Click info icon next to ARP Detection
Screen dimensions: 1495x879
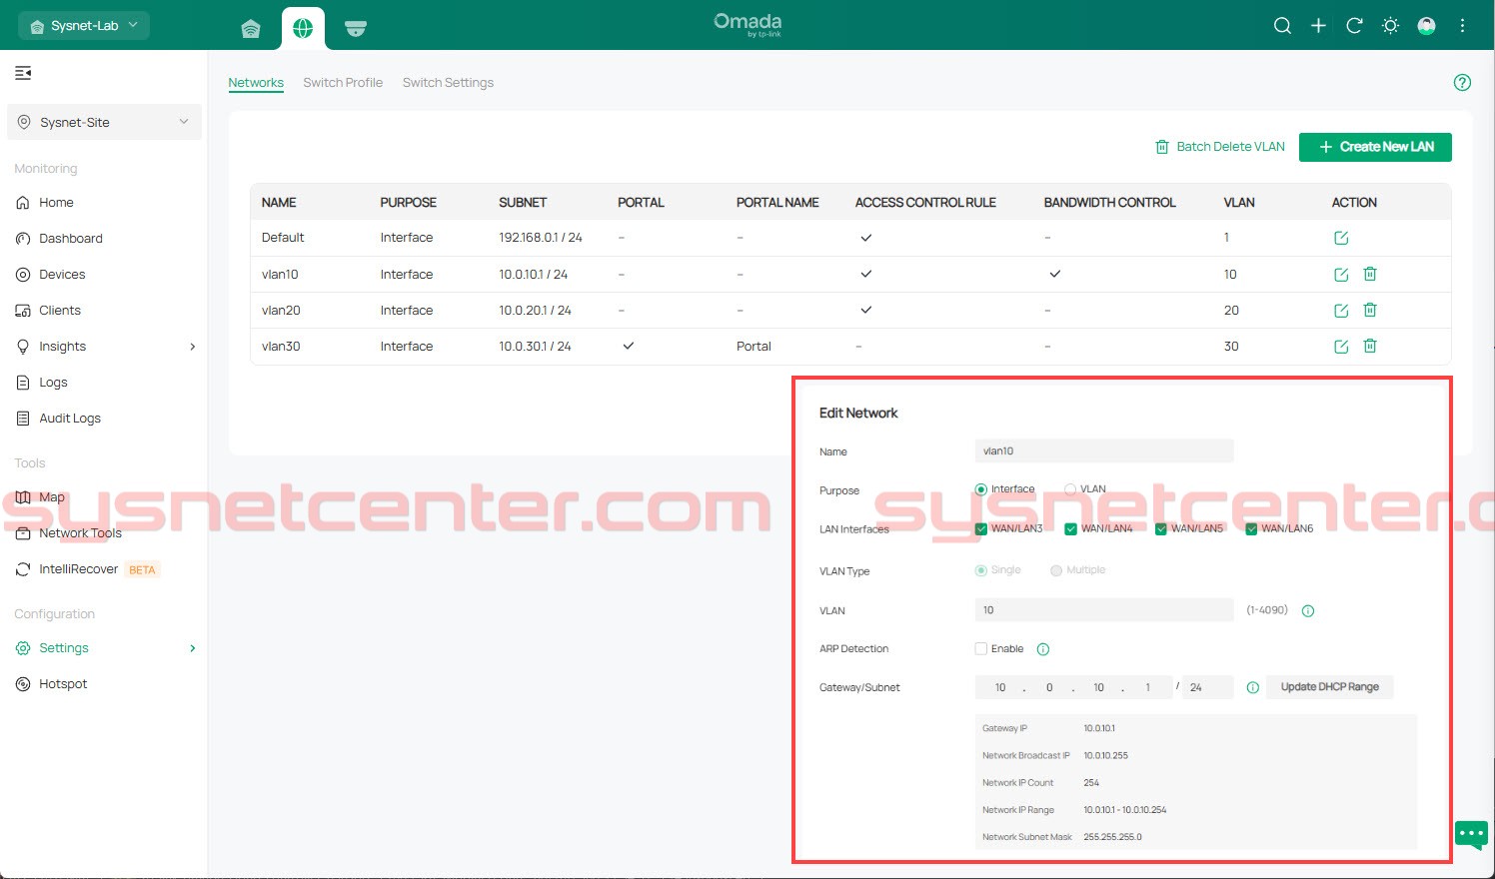[x=1043, y=649]
